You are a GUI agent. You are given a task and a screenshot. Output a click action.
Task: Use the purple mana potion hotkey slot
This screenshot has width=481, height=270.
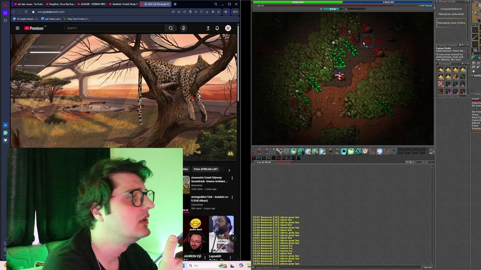[x=266, y=151]
